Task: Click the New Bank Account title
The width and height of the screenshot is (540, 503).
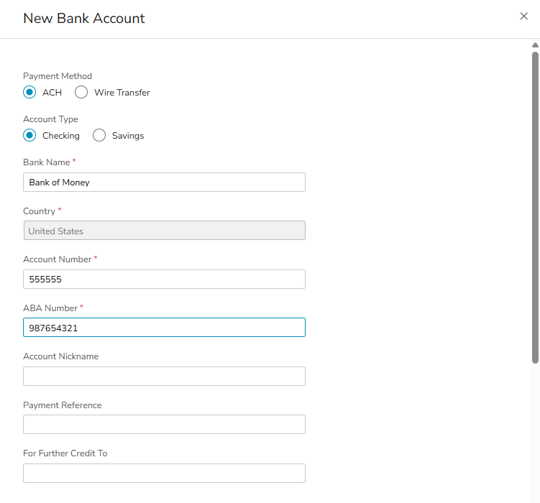Action: tap(84, 18)
